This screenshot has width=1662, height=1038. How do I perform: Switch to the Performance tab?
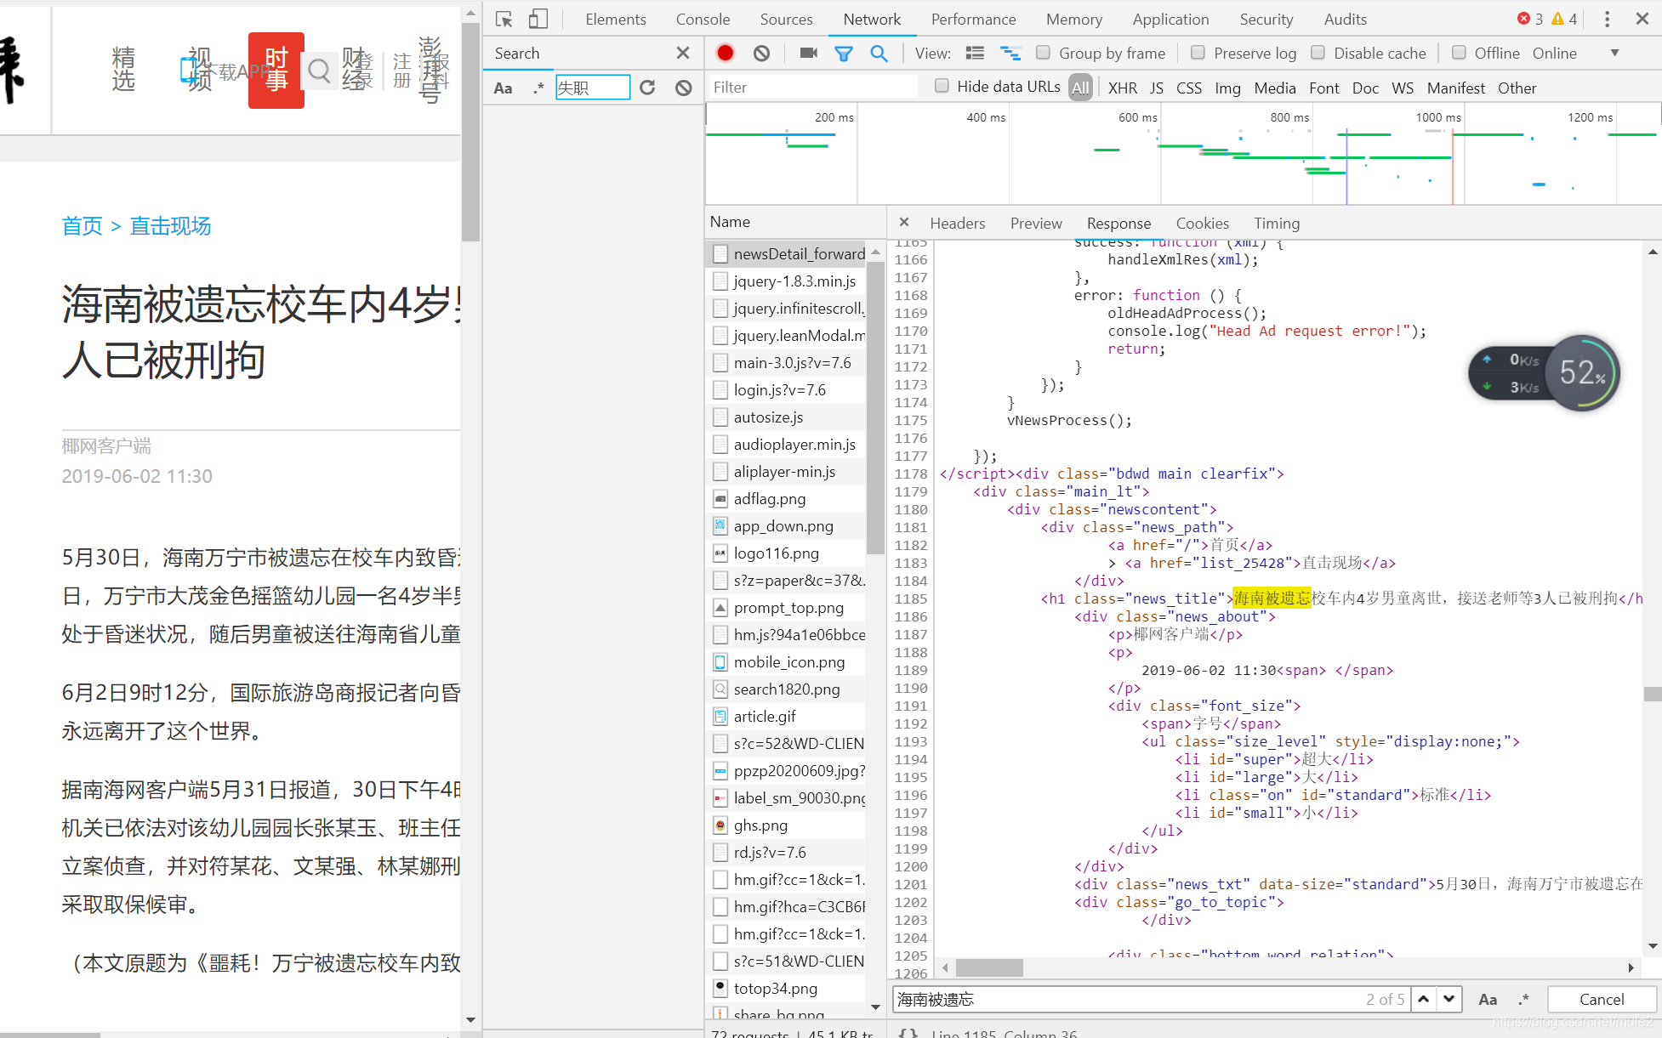coord(973,19)
